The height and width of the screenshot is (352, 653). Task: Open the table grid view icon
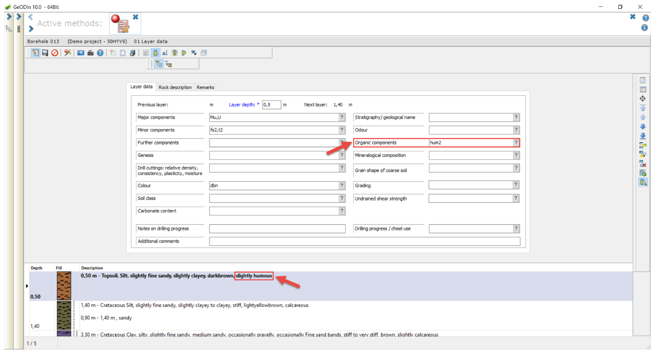pos(643,80)
